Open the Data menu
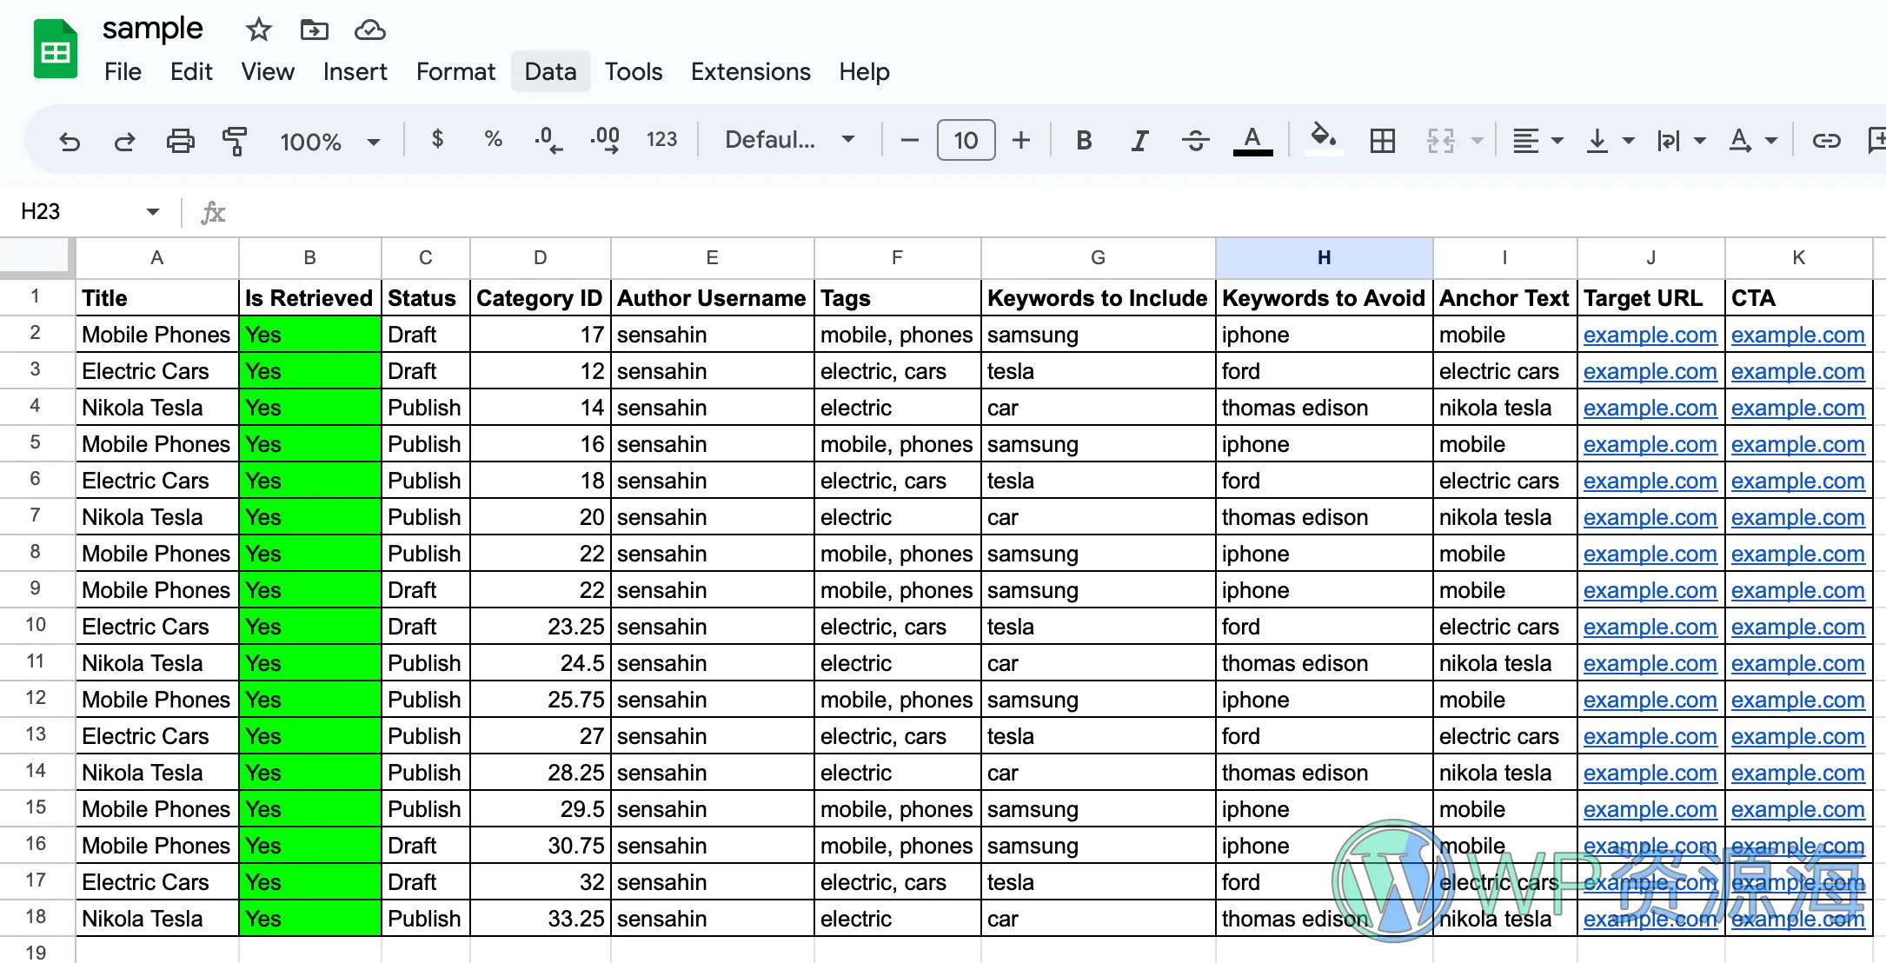Screen dimensions: 1886x963 click(550, 71)
